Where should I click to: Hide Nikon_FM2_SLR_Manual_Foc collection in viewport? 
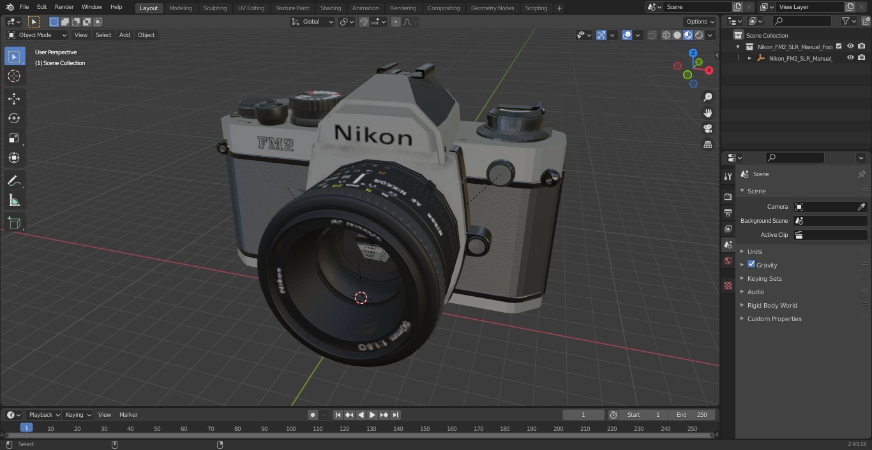[850, 46]
